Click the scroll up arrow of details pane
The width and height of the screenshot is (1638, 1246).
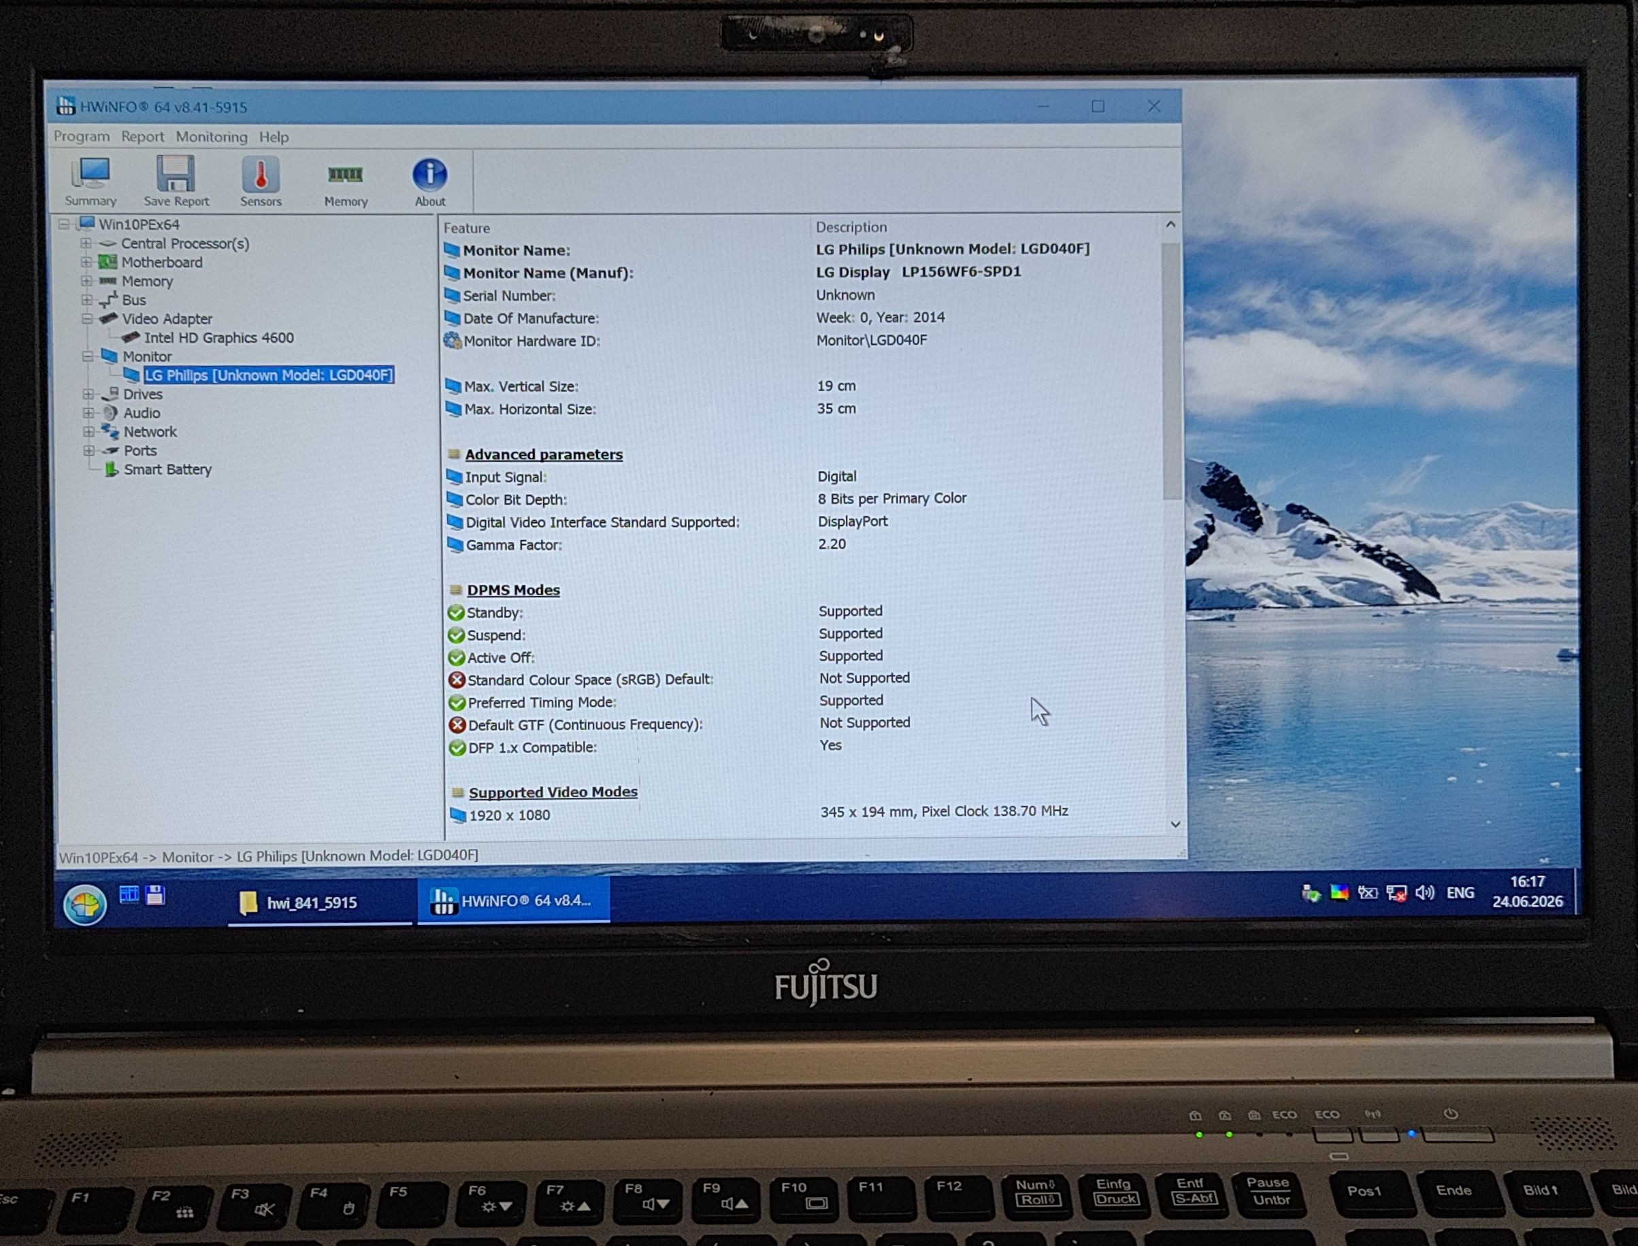tap(1170, 224)
